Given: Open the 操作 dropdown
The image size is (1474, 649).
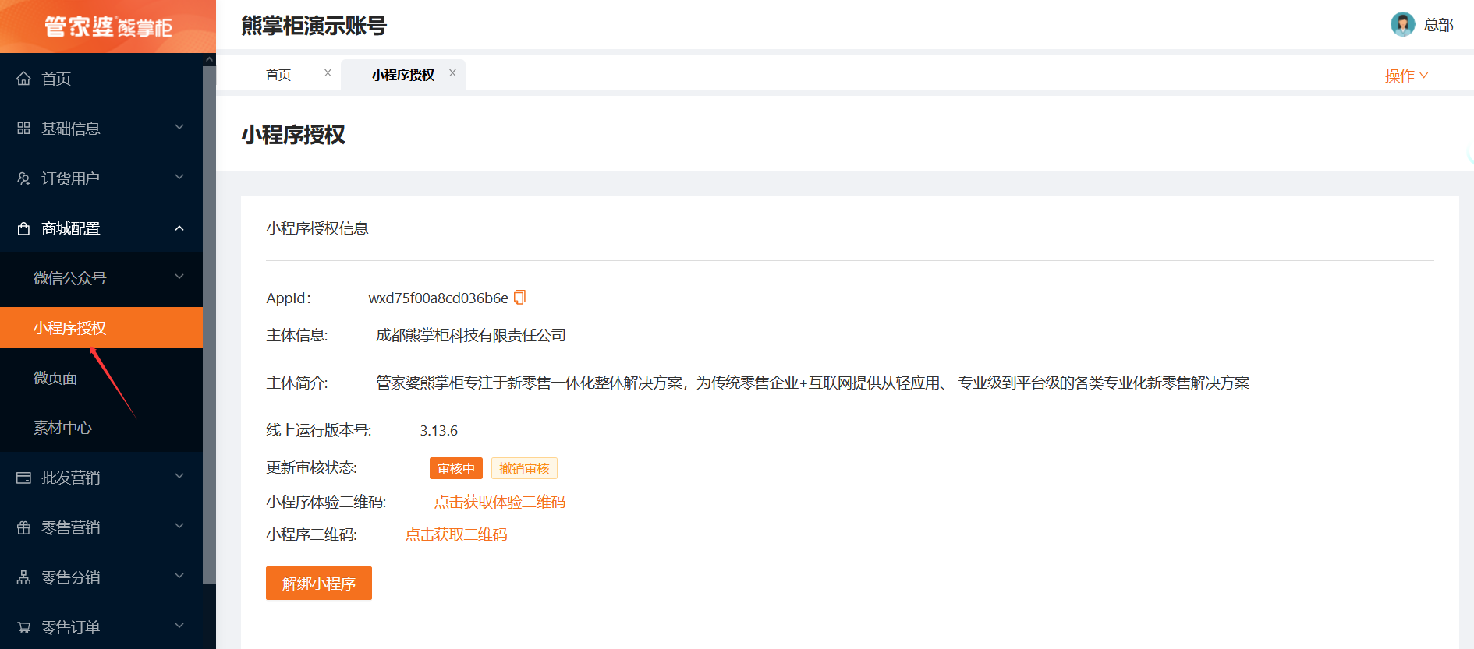Looking at the screenshot, I should pos(1406,76).
